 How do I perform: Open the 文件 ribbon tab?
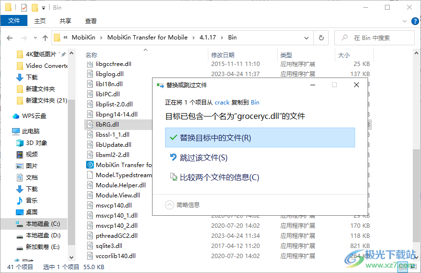[13, 21]
